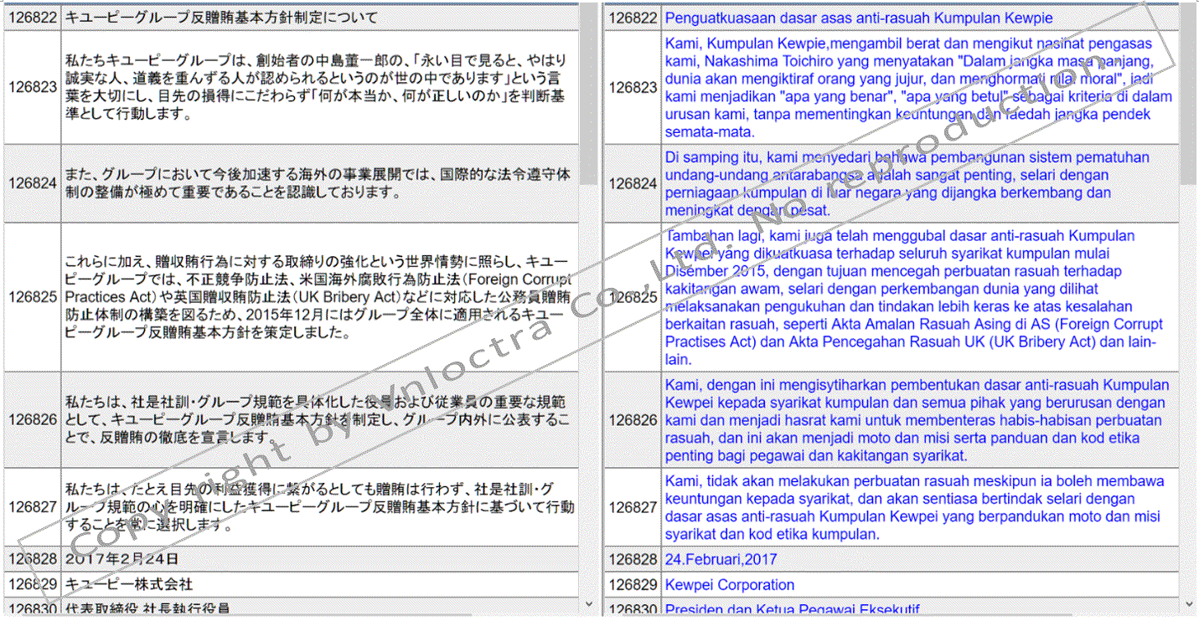Click source paragraph starting 'これらに加え、贈収賄行為'

coord(319,298)
